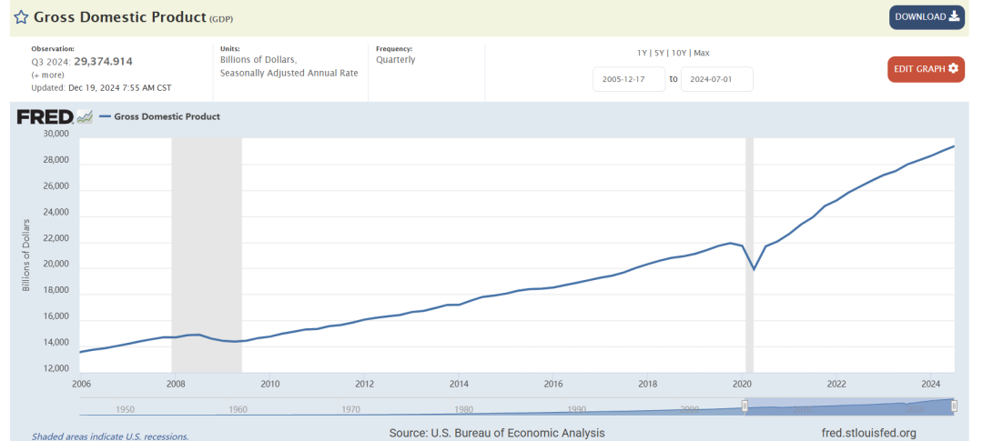Click the right handle of the range slider
Image resolution: width=983 pixels, height=441 pixels.
point(954,406)
